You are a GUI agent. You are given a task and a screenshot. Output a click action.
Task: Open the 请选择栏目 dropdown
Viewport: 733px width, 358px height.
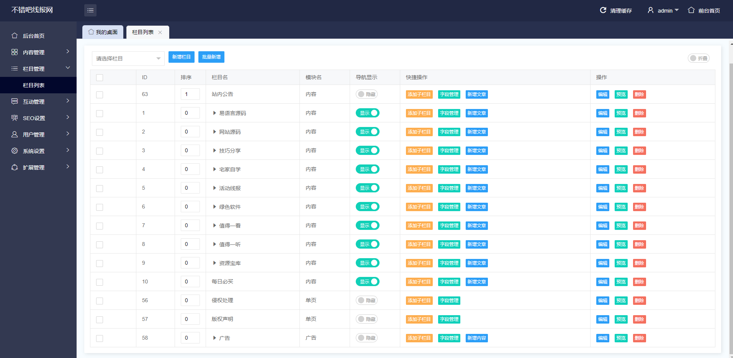(128, 59)
